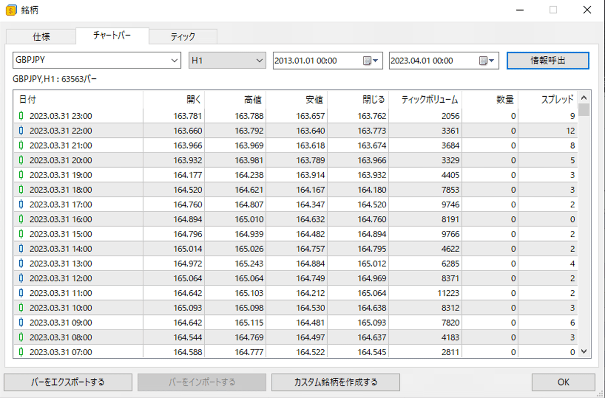Click カスタム銘柄を作成する button
Viewport: 605px width, 398px height.
coord(336,382)
